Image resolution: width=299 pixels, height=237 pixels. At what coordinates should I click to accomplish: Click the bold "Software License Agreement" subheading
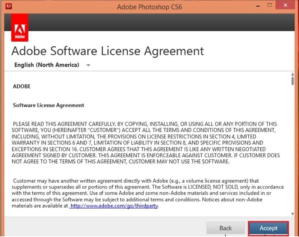click(48, 105)
